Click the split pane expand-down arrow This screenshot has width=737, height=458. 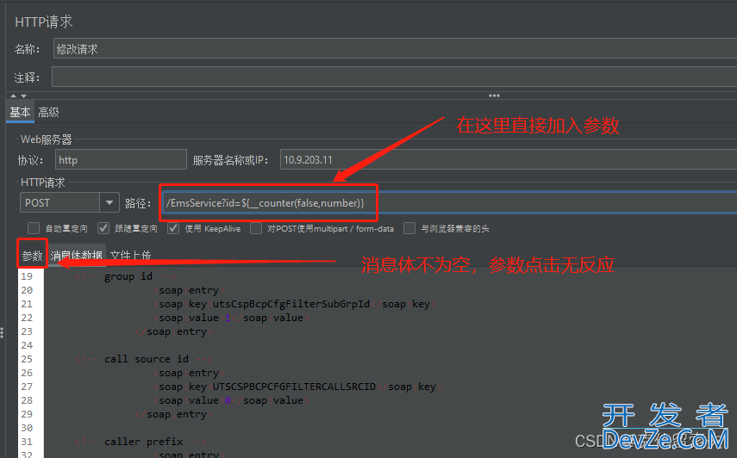click(x=23, y=96)
